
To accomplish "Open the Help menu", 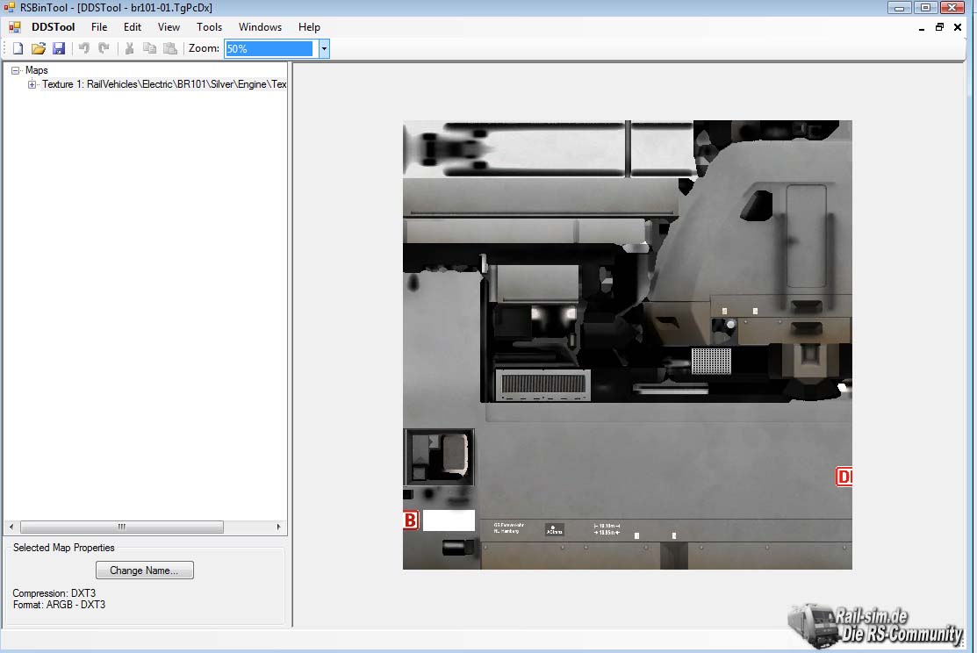I will point(309,27).
